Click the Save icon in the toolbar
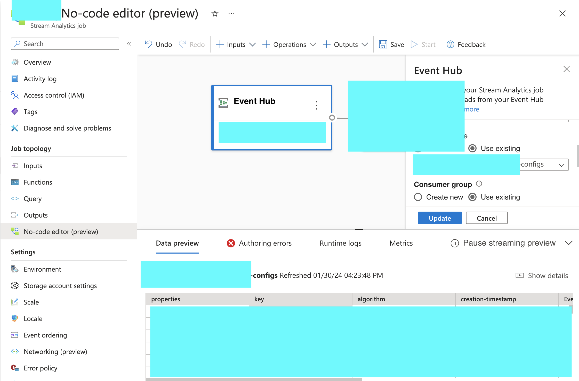 click(x=383, y=44)
